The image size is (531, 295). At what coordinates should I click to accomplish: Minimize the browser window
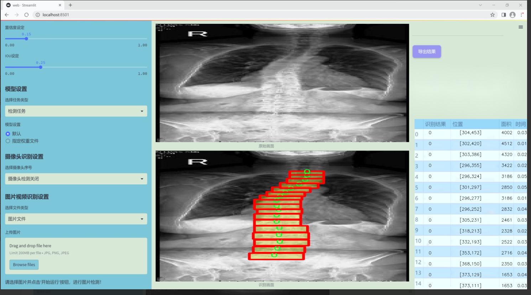(x=494, y=5)
